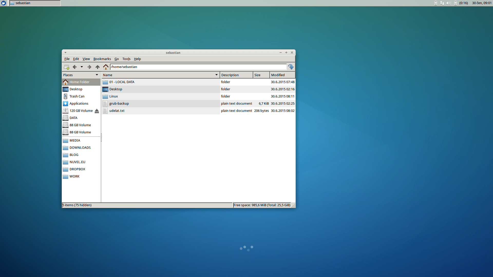Eject the 120 GB Volume

click(97, 111)
